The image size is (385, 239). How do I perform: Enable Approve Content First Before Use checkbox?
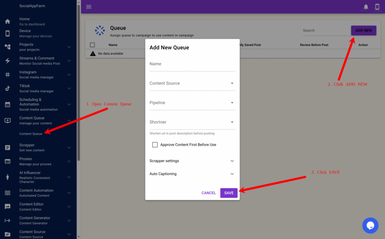pos(155,145)
